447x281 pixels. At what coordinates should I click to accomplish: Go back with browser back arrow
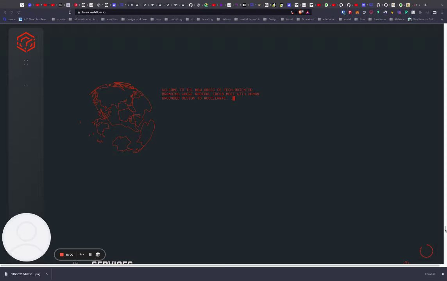click(x=5, y=12)
